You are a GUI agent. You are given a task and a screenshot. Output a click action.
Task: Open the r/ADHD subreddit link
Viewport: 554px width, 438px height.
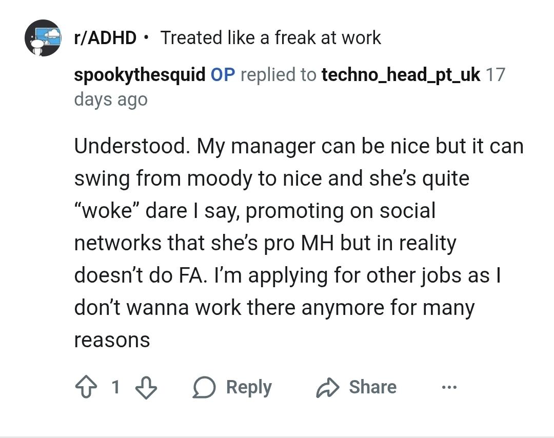click(105, 38)
